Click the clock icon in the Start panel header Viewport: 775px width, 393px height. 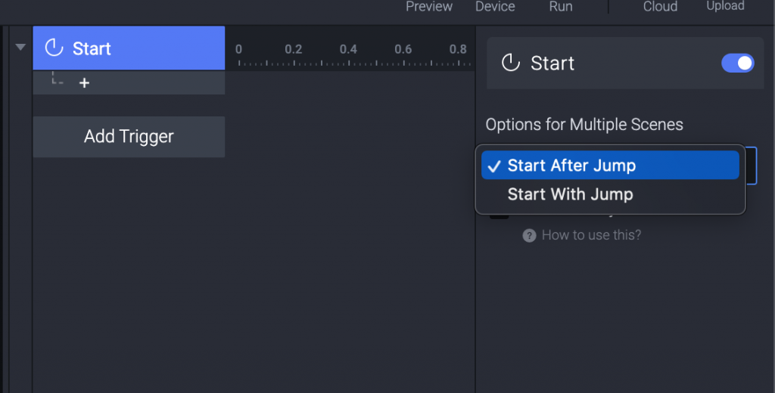tap(511, 63)
